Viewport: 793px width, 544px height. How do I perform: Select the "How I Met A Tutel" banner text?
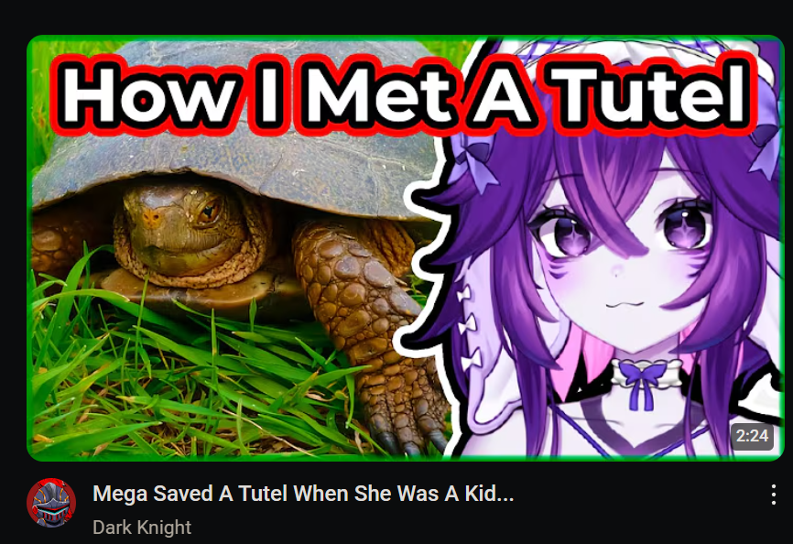404,95
